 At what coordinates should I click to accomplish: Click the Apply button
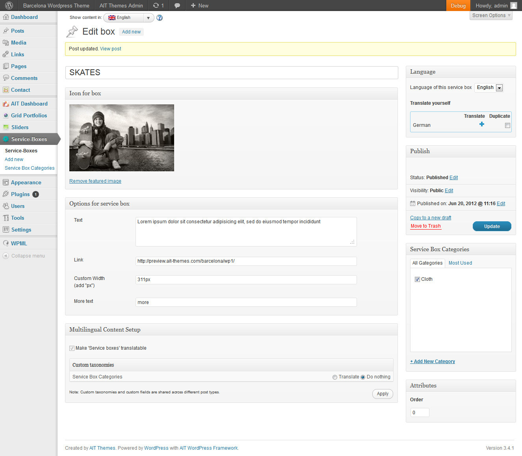[383, 394]
